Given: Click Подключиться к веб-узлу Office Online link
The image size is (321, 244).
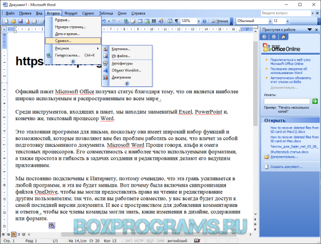Looking at the screenshot, I should pyautogui.click(x=291, y=62).
